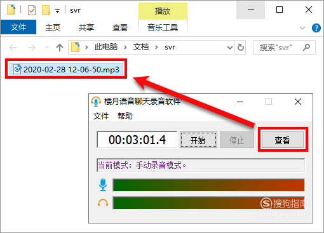
Task: Open the Explorer 查看 ribbon tab
Action: tap(120, 27)
